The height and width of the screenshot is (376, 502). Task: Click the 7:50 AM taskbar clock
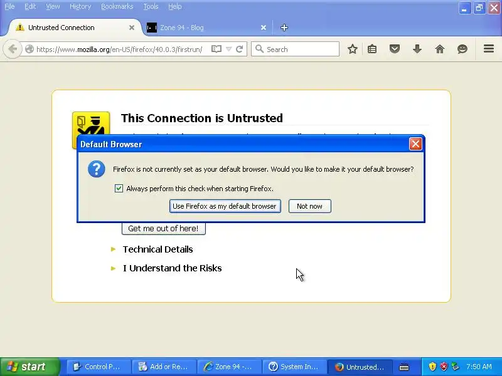coord(479,367)
